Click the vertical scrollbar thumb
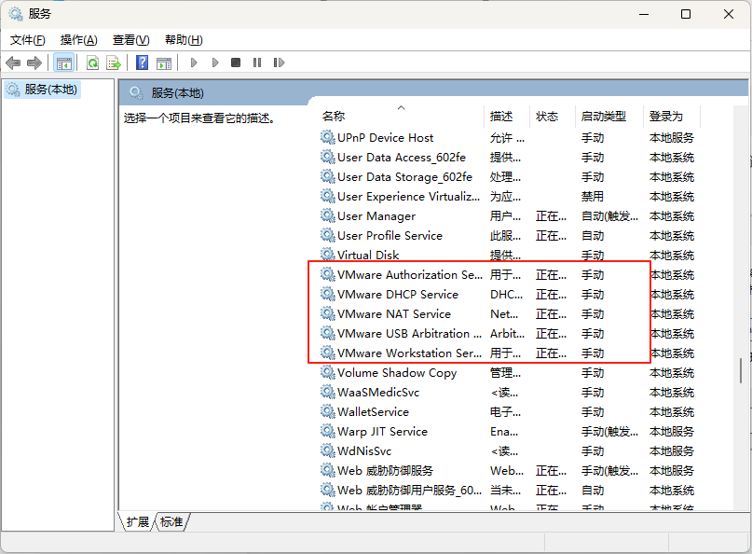 (x=741, y=370)
